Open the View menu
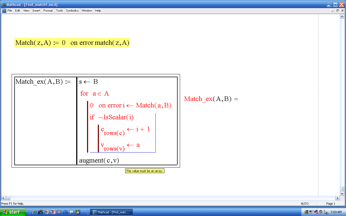Screen dimensions: 346x216 pos(26,11)
